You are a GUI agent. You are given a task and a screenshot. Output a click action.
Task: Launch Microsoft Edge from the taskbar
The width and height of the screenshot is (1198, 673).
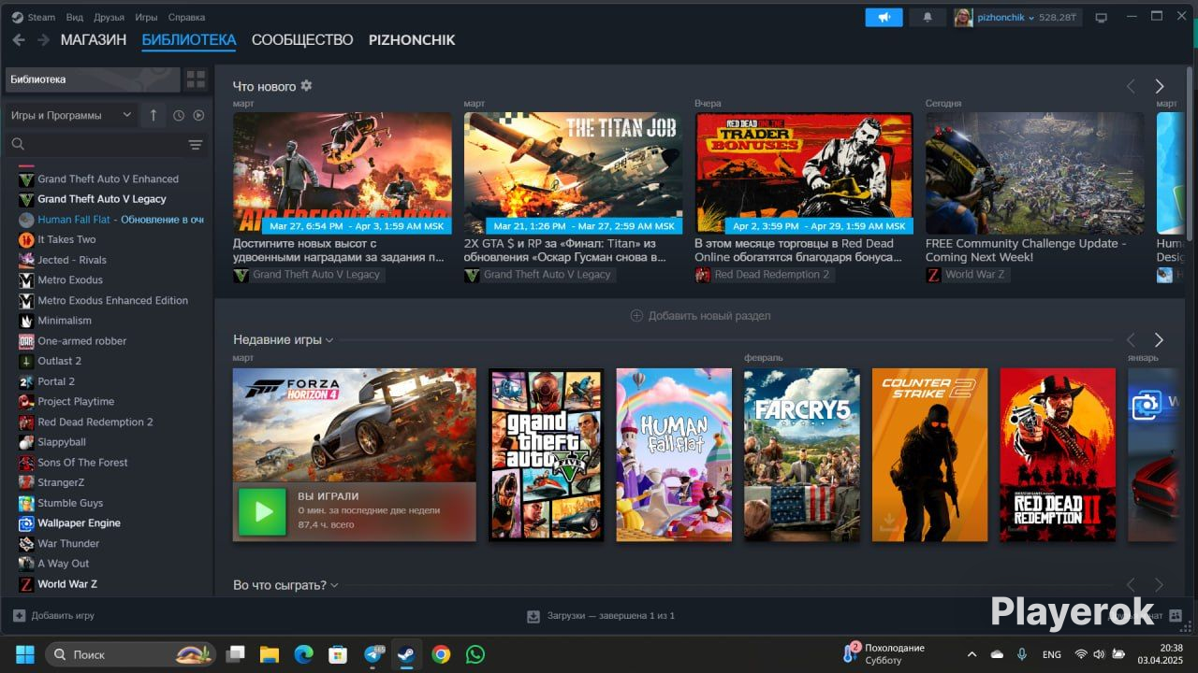304,654
